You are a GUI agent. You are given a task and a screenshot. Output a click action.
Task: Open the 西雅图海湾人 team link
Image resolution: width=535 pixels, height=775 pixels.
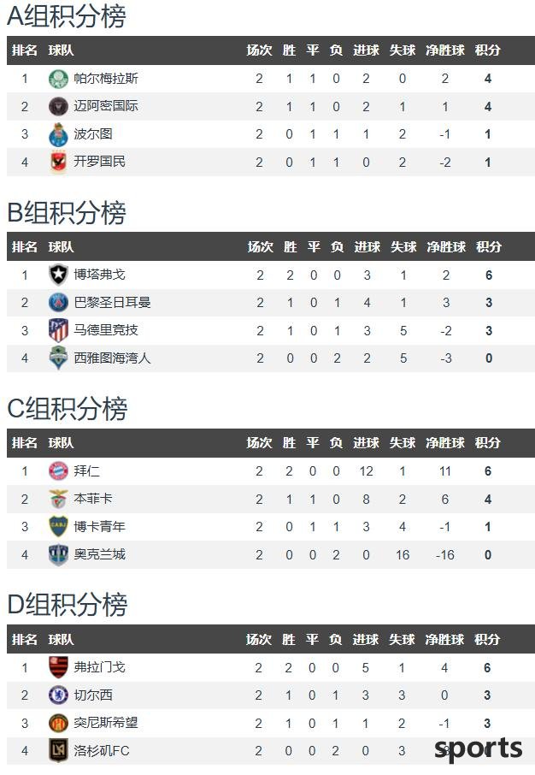pyautogui.click(x=112, y=358)
